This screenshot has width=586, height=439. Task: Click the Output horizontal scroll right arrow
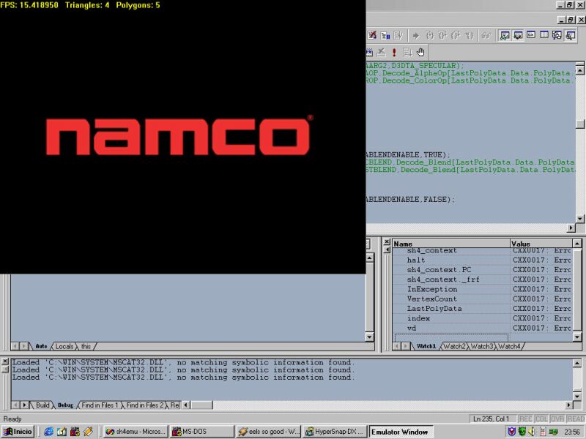point(569,405)
